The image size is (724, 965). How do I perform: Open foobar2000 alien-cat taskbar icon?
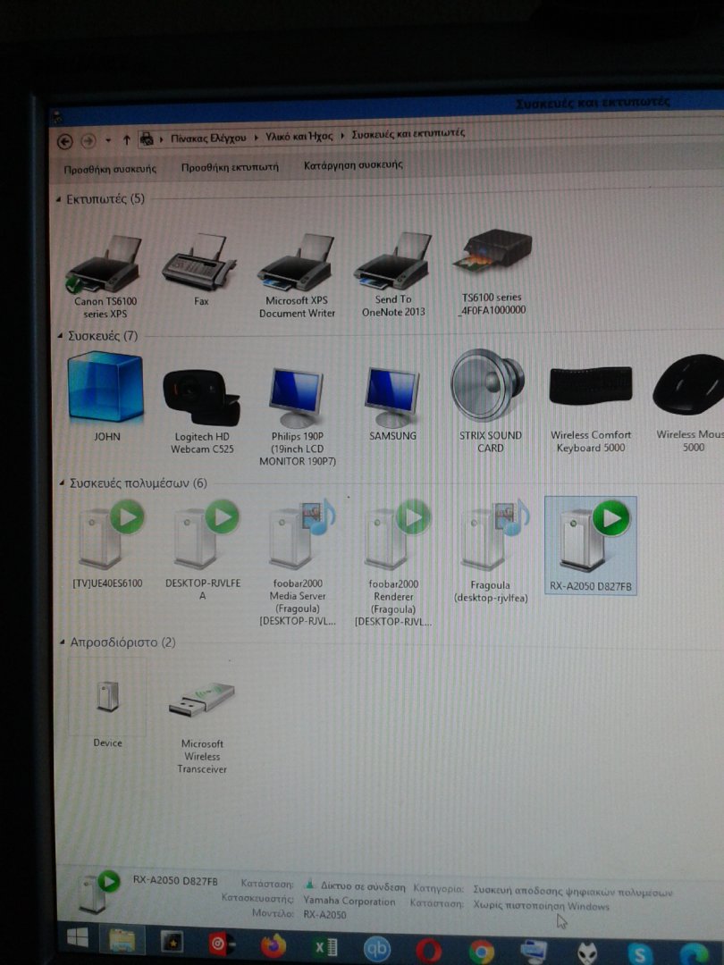pyautogui.click(x=587, y=953)
